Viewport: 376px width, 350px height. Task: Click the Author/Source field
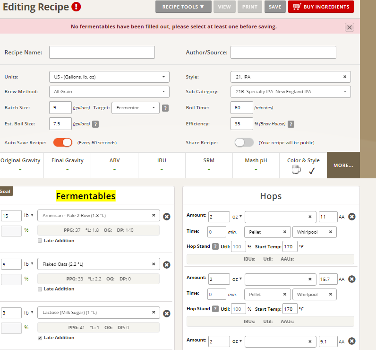click(x=283, y=52)
